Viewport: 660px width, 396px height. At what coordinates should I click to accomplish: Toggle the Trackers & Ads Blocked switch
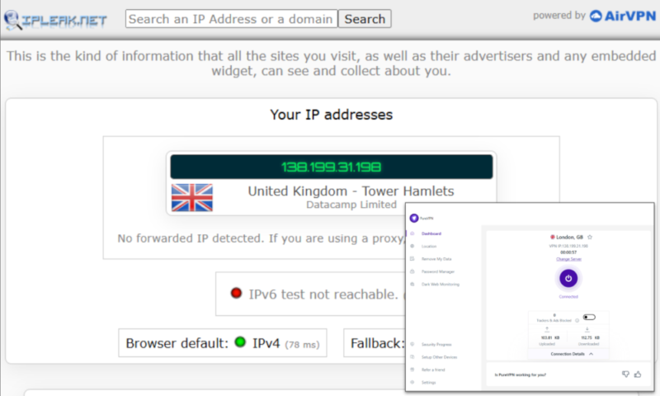(x=589, y=317)
